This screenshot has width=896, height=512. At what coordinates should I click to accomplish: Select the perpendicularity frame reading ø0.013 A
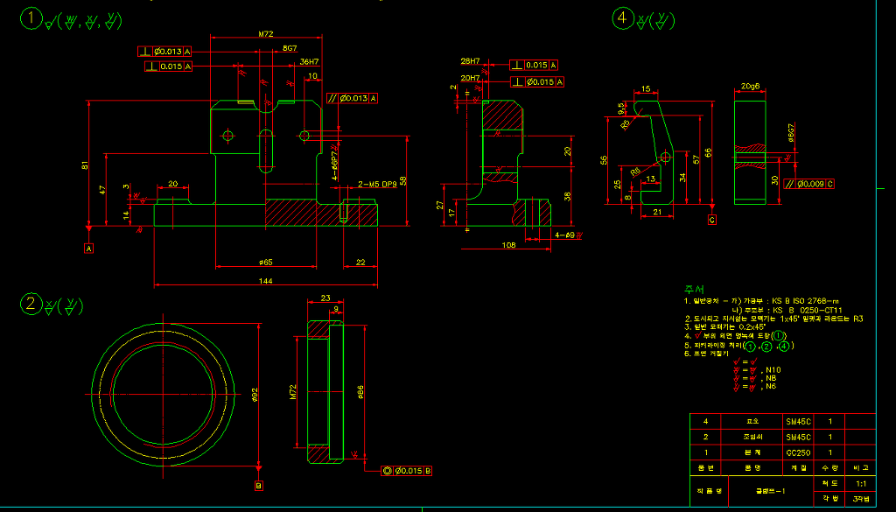pyautogui.click(x=164, y=52)
